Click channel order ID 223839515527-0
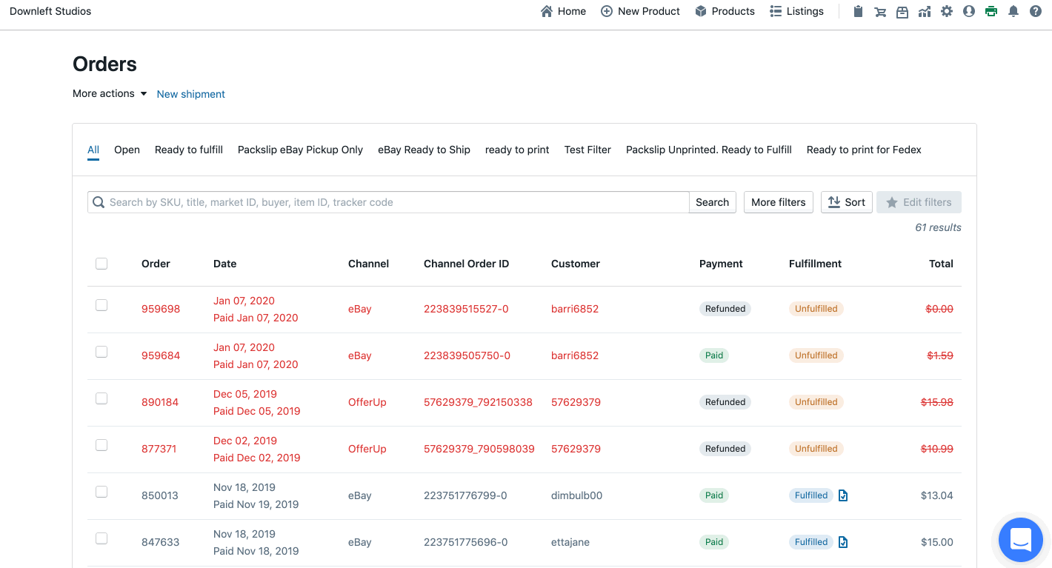The width and height of the screenshot is (1052, 568). point(466,309)
